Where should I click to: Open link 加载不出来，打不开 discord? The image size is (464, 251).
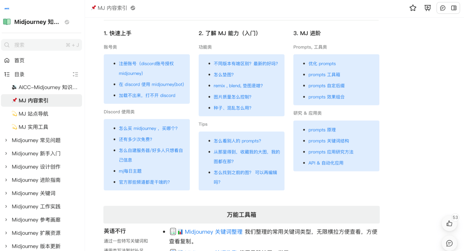pyautogui.click(x=147, y=95)
